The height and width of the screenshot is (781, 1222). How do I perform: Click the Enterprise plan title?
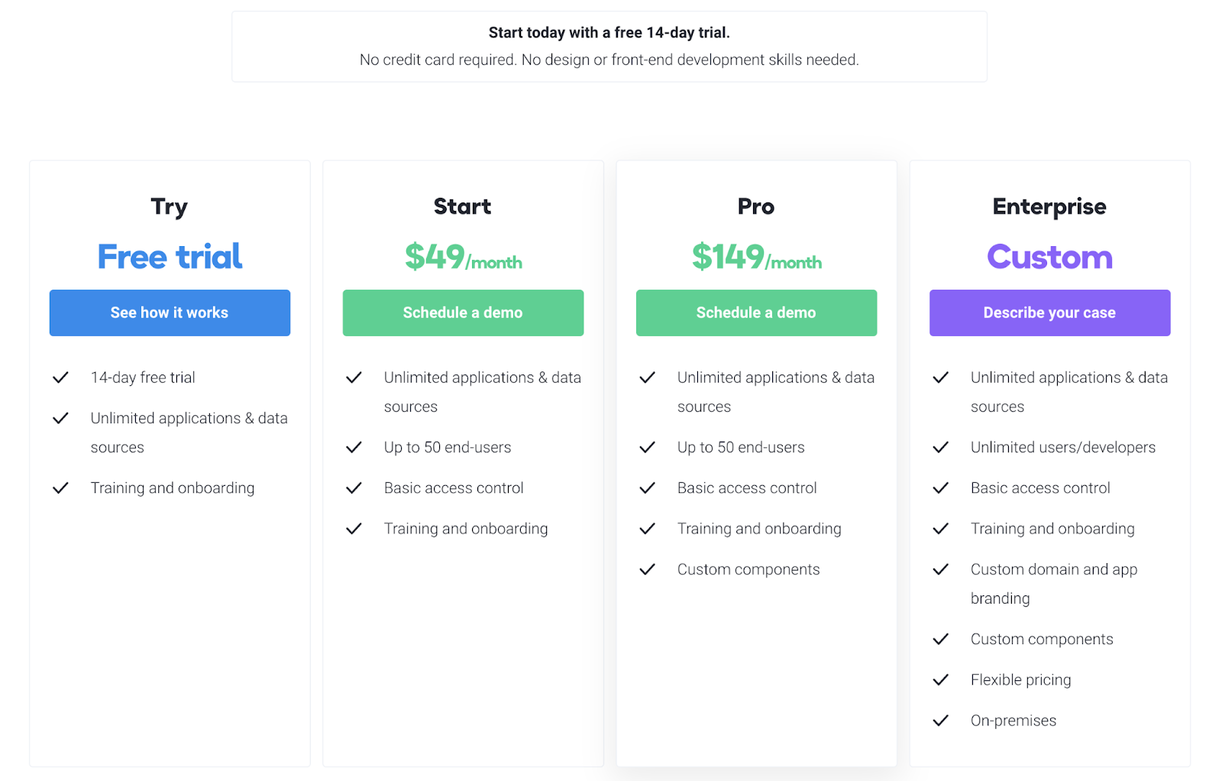coord(1049,206)
